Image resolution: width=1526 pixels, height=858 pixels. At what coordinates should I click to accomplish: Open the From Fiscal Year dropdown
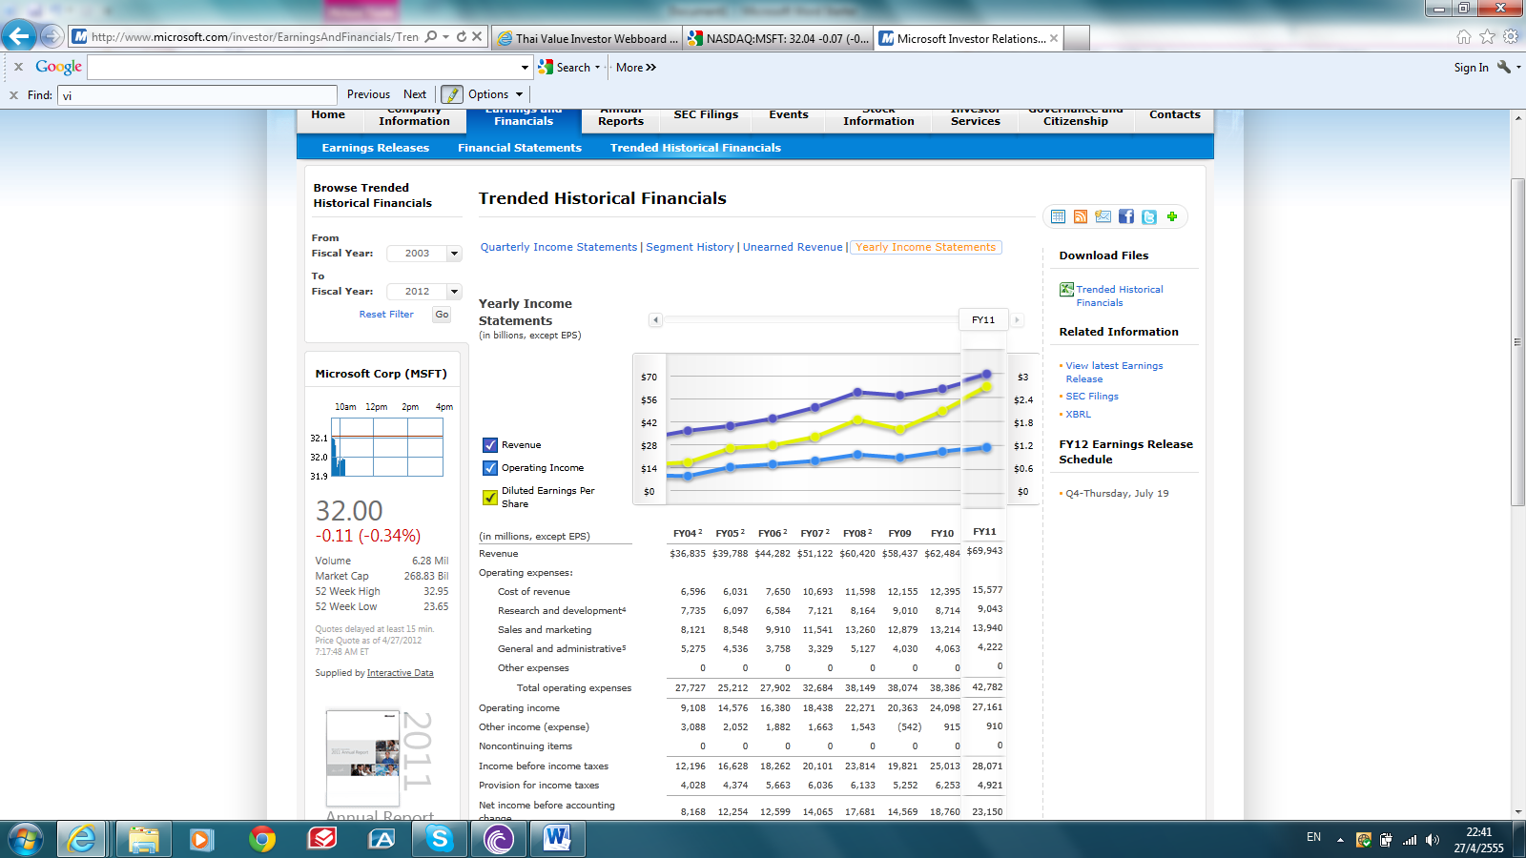454,254
